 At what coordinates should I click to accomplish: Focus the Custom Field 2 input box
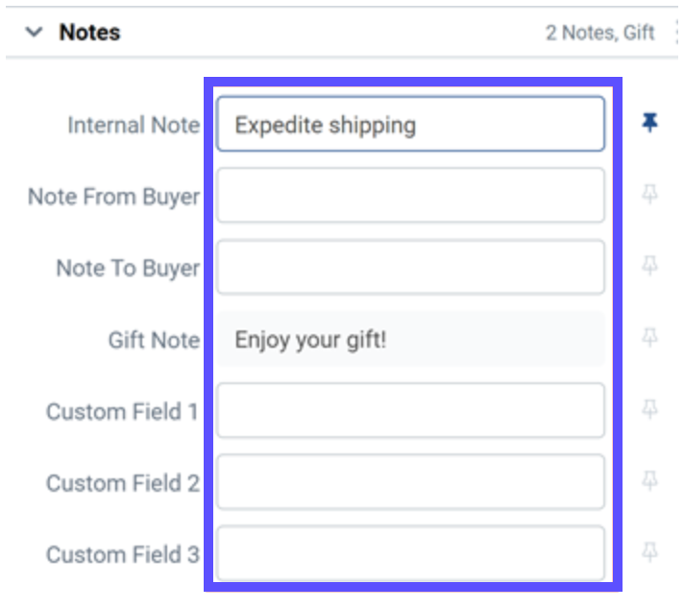coord(410,481)
